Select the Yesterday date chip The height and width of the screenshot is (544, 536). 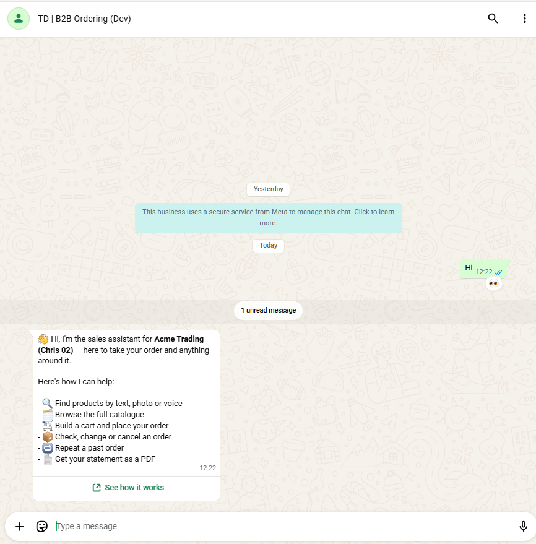pos(268,189)
